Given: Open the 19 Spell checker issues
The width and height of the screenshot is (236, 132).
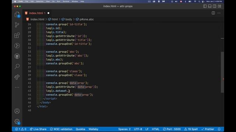Looking at the screenshot, I should 191,129.
